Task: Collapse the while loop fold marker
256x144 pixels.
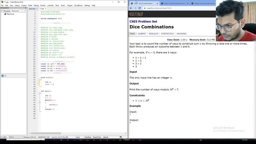Action: coord(40,102)
